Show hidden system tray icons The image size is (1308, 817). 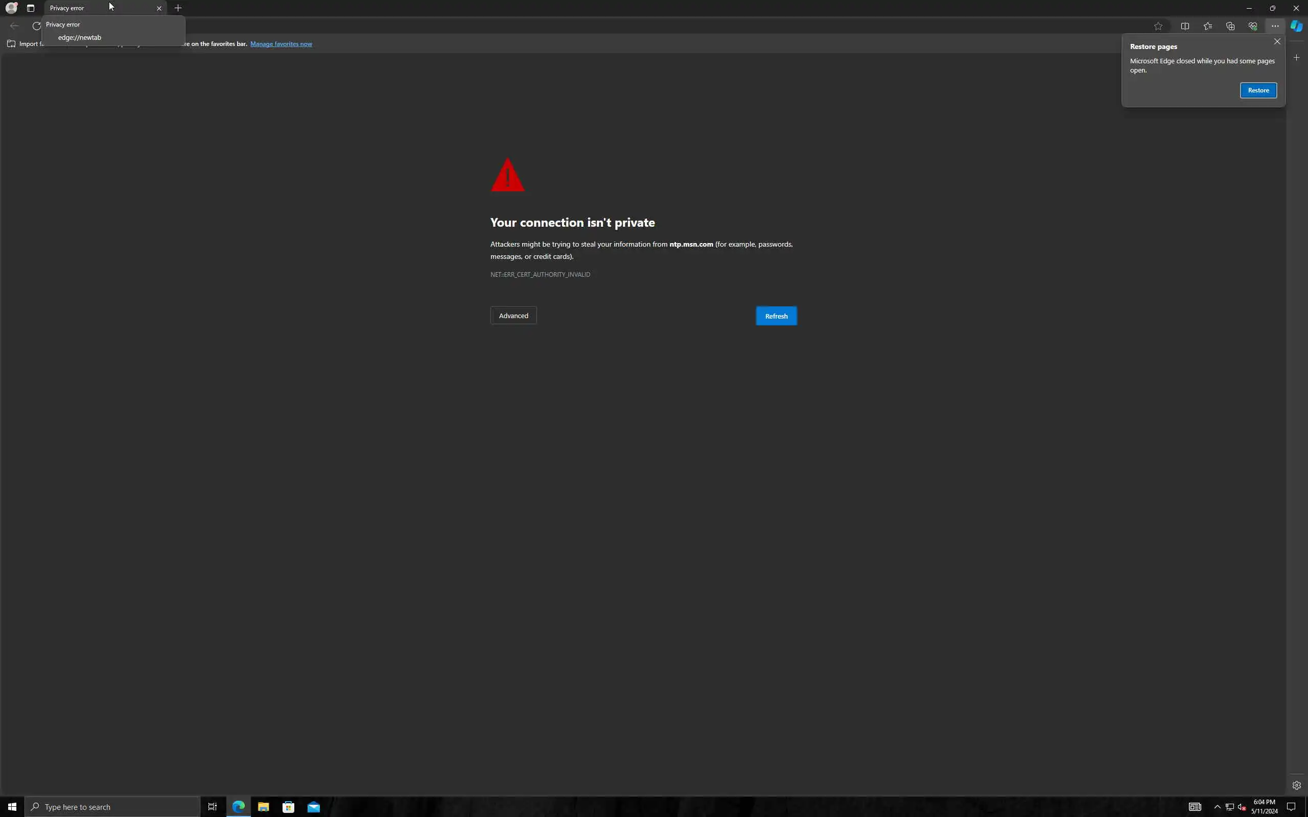click(1217, 807)
